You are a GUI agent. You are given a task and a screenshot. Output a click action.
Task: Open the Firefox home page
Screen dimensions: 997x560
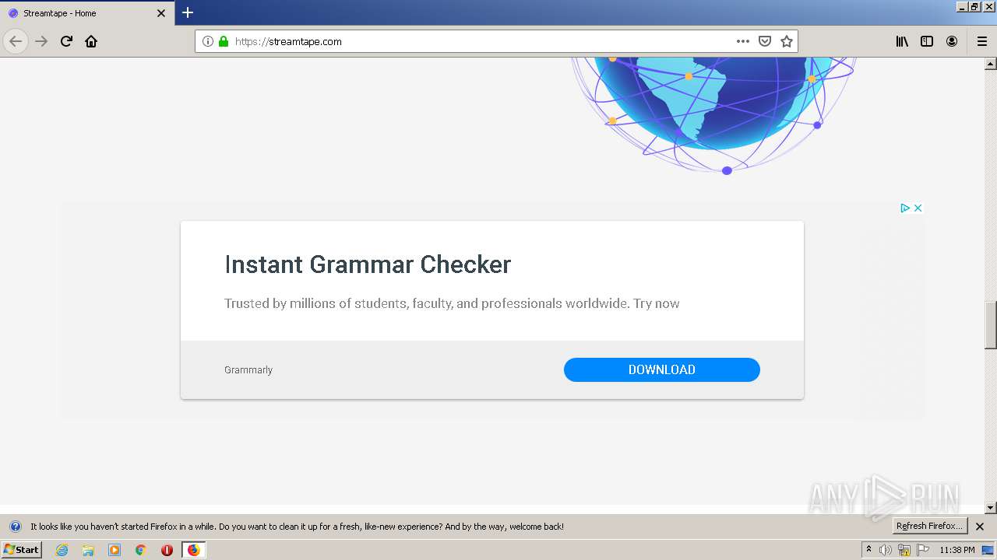pos(91,41)
